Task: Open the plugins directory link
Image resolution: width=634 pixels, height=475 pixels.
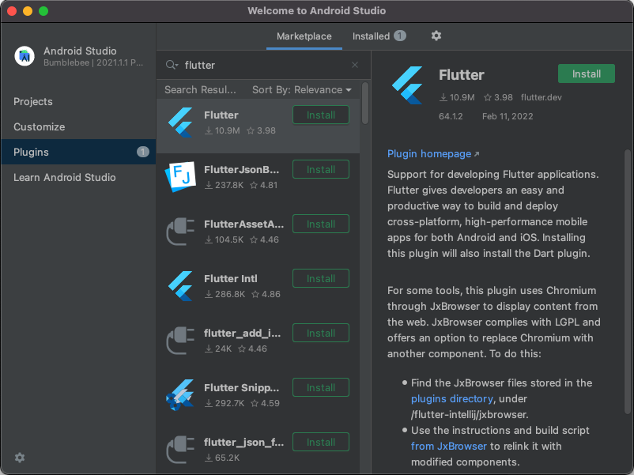Action: click(452, 399)
